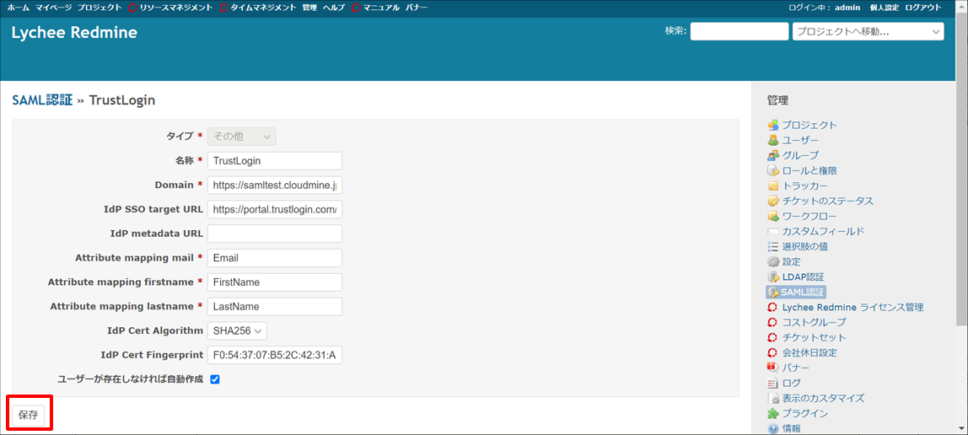This screenshot has width=968, height=435.
Task: Click Lychee icon beside 会社休日設定
Action: [x=772, y=353]
